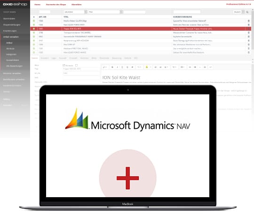Delete the Trapez ION SOL KITE article
This screenshot has width=254, height=217.
pyautogui.click(x=249, y=29)
